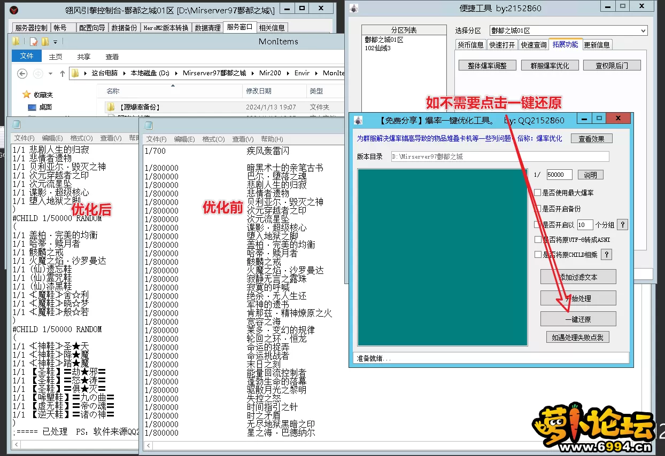The width and height of the screenshot is (665, 456).
Task: Expand the 这台电脑 breadcrumb arrow
Action: coord(125,73)
